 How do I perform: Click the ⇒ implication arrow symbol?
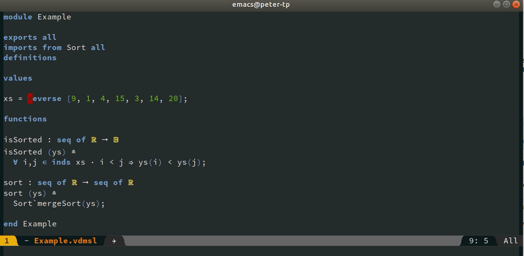(x=131, y=162)
